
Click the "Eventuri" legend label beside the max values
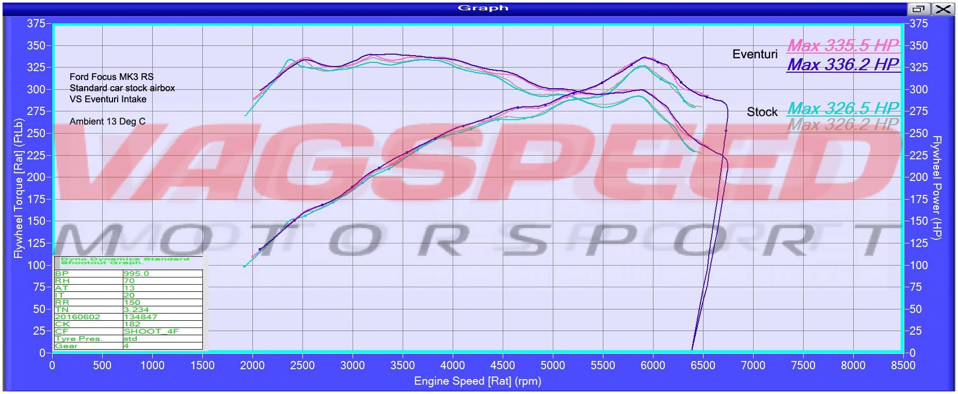[755, 54]
